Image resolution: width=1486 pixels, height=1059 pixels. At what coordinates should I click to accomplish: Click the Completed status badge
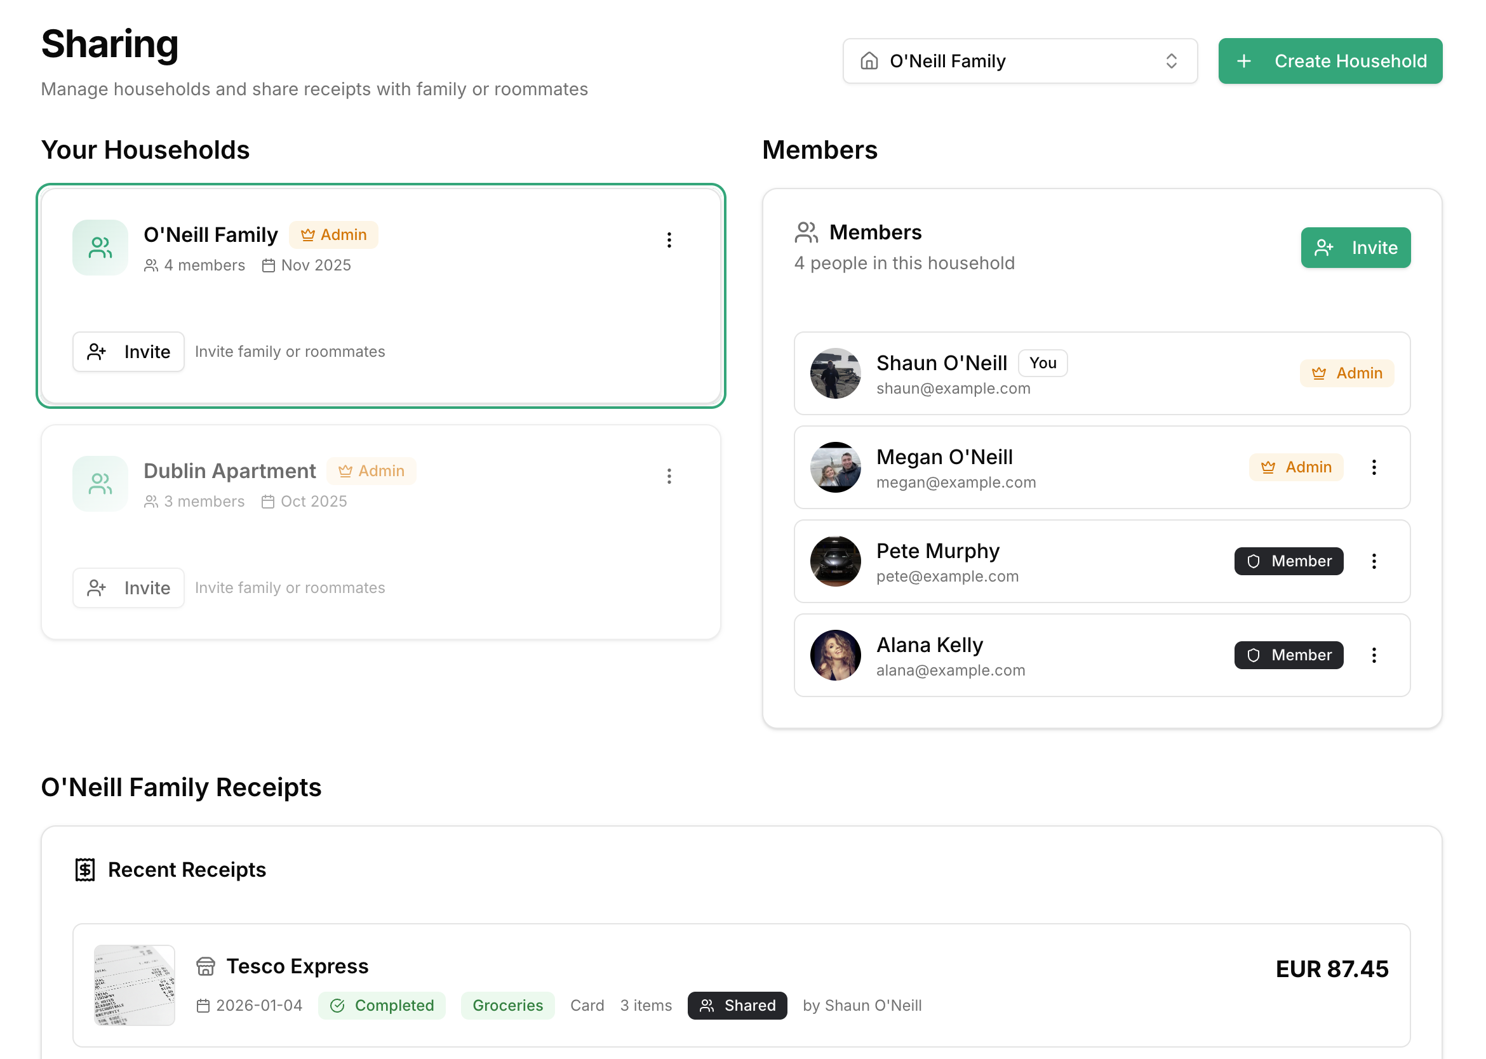(382, 1006)
